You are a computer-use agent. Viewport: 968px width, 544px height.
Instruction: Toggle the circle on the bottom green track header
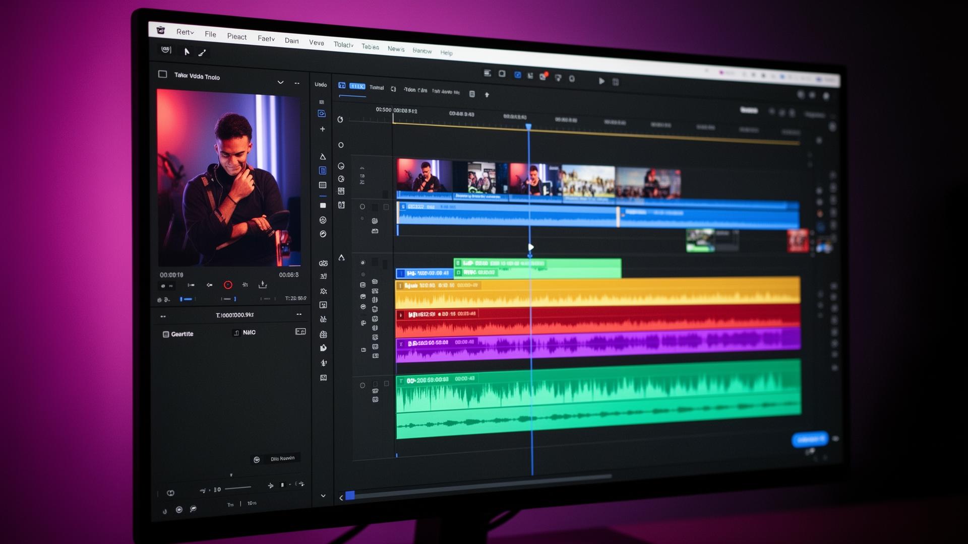click(x=362, y=385)
